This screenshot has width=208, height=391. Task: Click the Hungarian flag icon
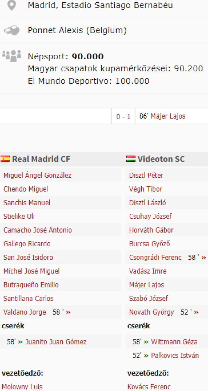click(x=131, y=159)
